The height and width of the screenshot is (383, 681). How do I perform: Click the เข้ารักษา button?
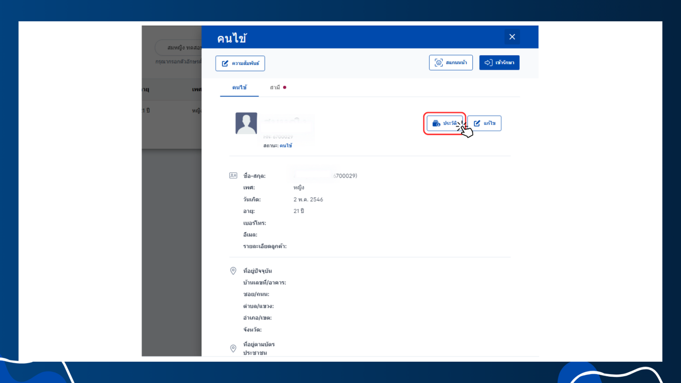(x=499, y=62)
